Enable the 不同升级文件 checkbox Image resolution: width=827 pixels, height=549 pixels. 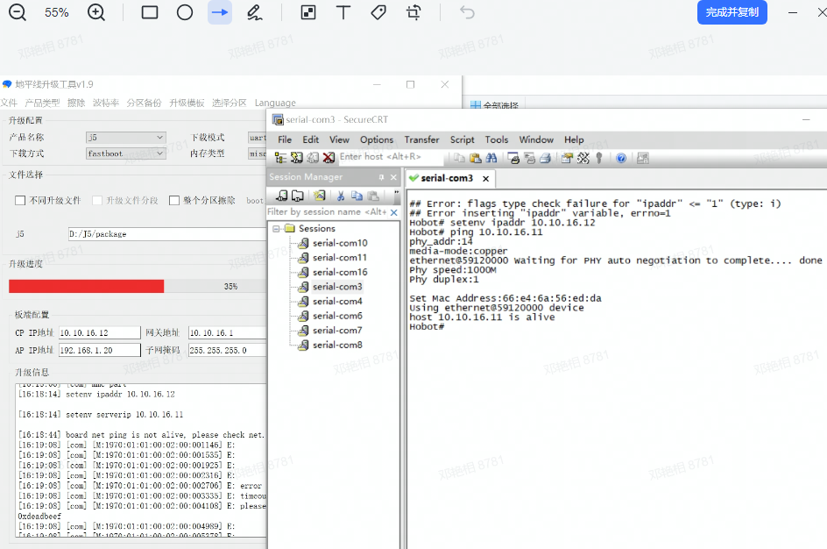(x=20, y=201)
